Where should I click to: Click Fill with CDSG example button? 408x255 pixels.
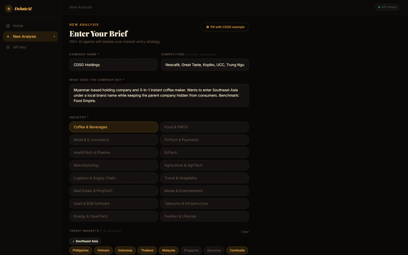pos(225,27)
